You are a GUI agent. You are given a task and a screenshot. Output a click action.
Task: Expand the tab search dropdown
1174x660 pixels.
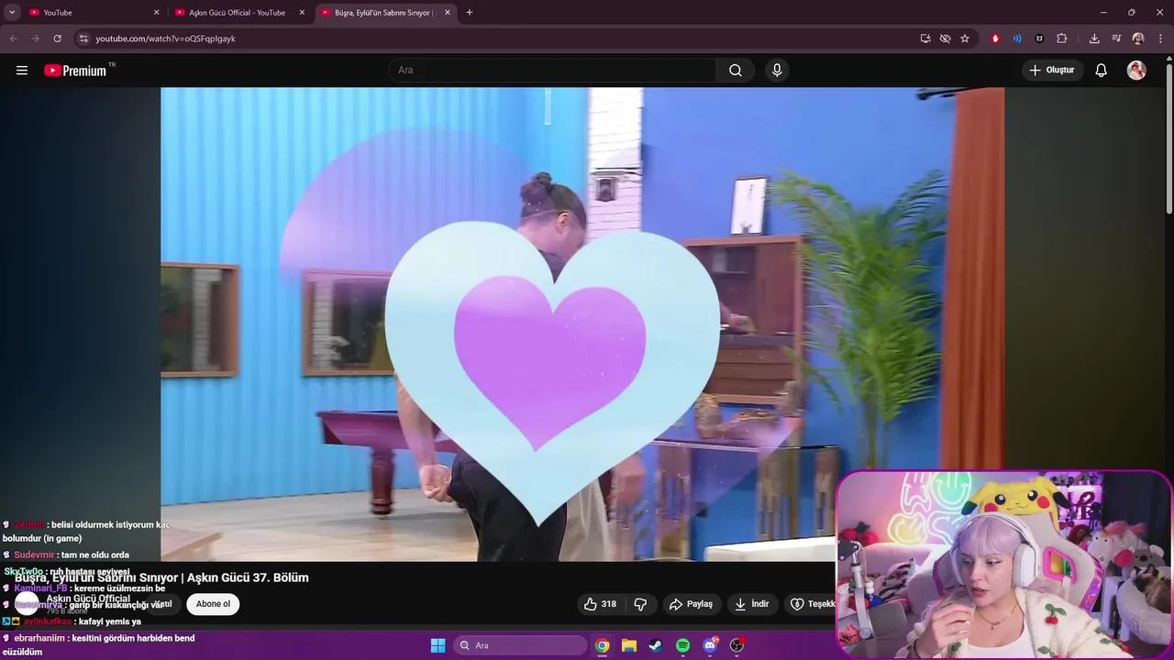pyautogui.click(x=12, y=13)
